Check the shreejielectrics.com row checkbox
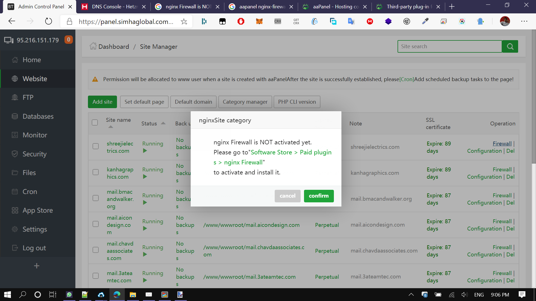Image resolution: width=536 pixels, height=301 pixels. (x=96, y=146)
